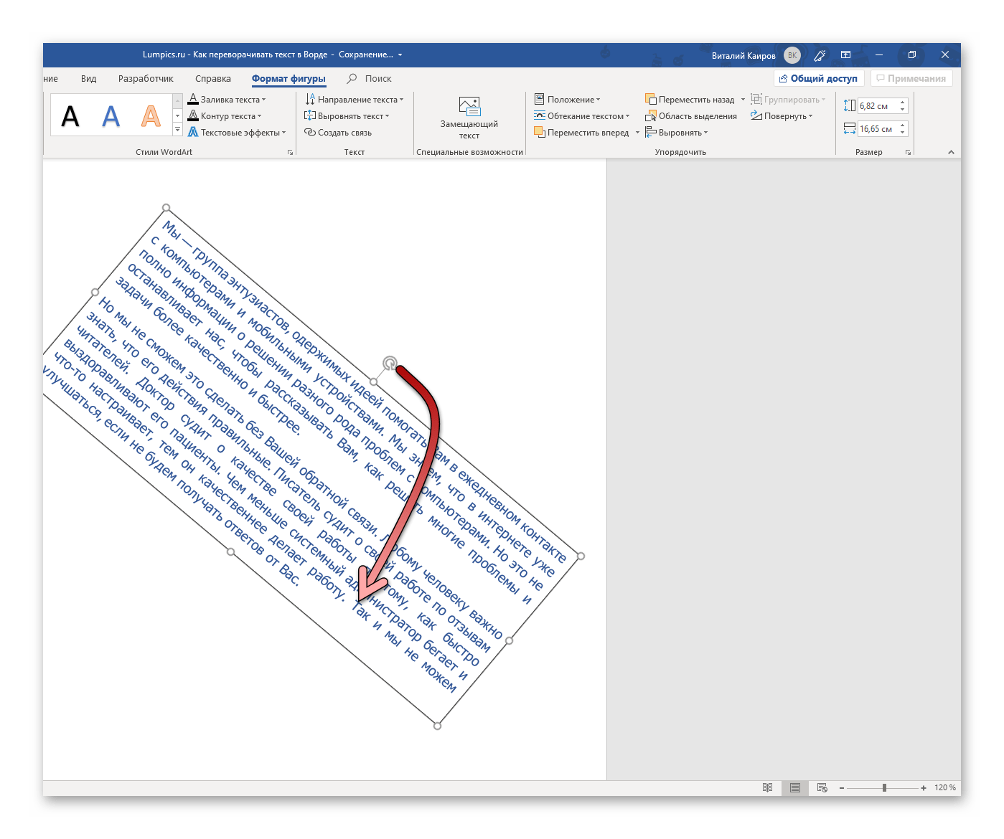Switch to Read Mode view in status bar
This screenshot has height=839, width=1004.
click(x=767, y=787)
